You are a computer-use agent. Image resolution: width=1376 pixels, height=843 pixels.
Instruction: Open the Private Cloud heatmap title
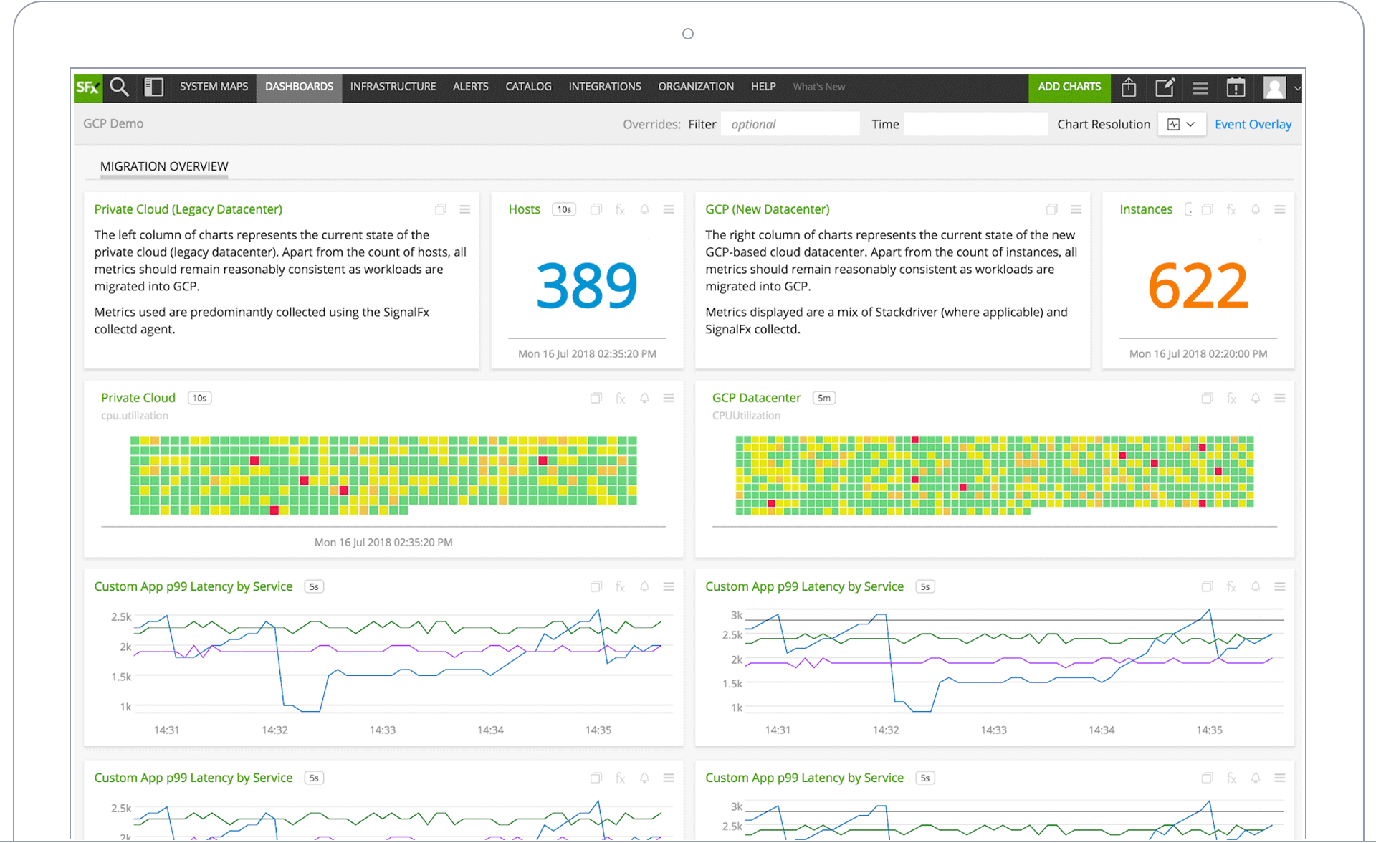pos(138,398)
